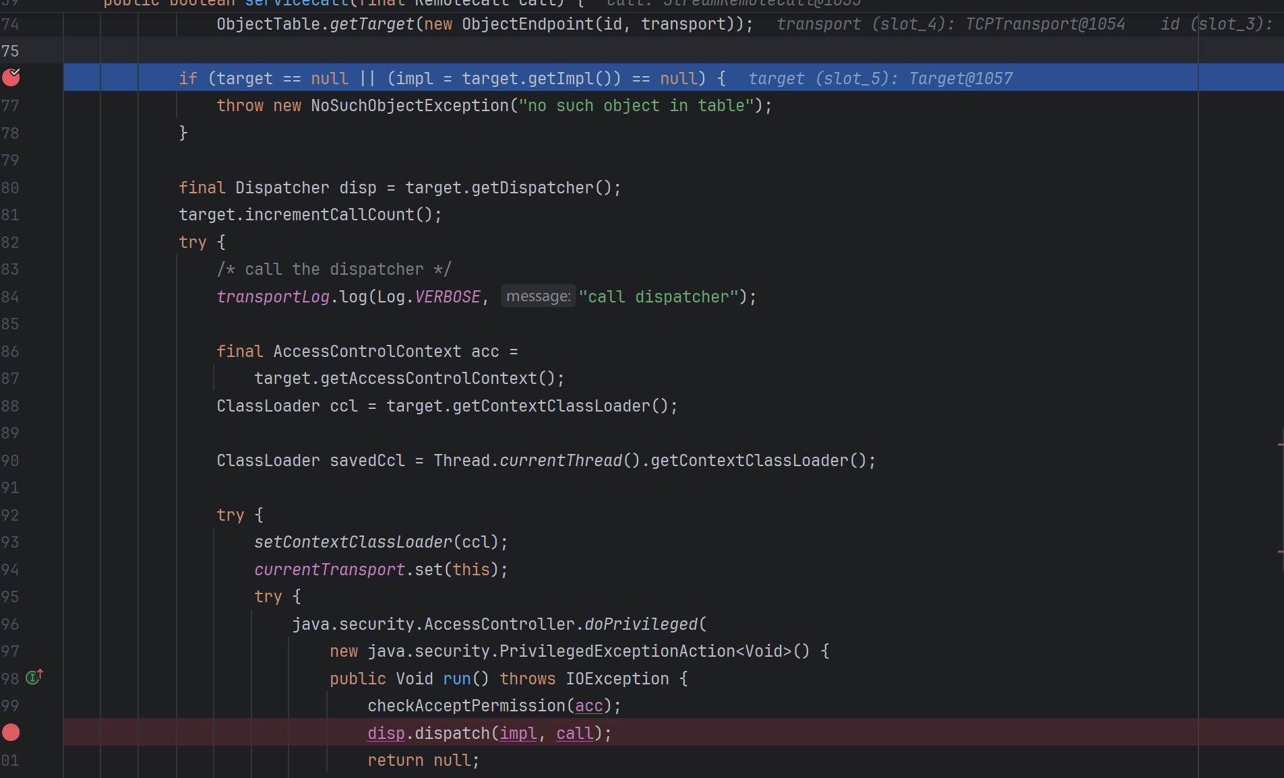Click the vertical scrollbar thumb at right edge
1284x778 pixels.
(x=1281, y=498)
